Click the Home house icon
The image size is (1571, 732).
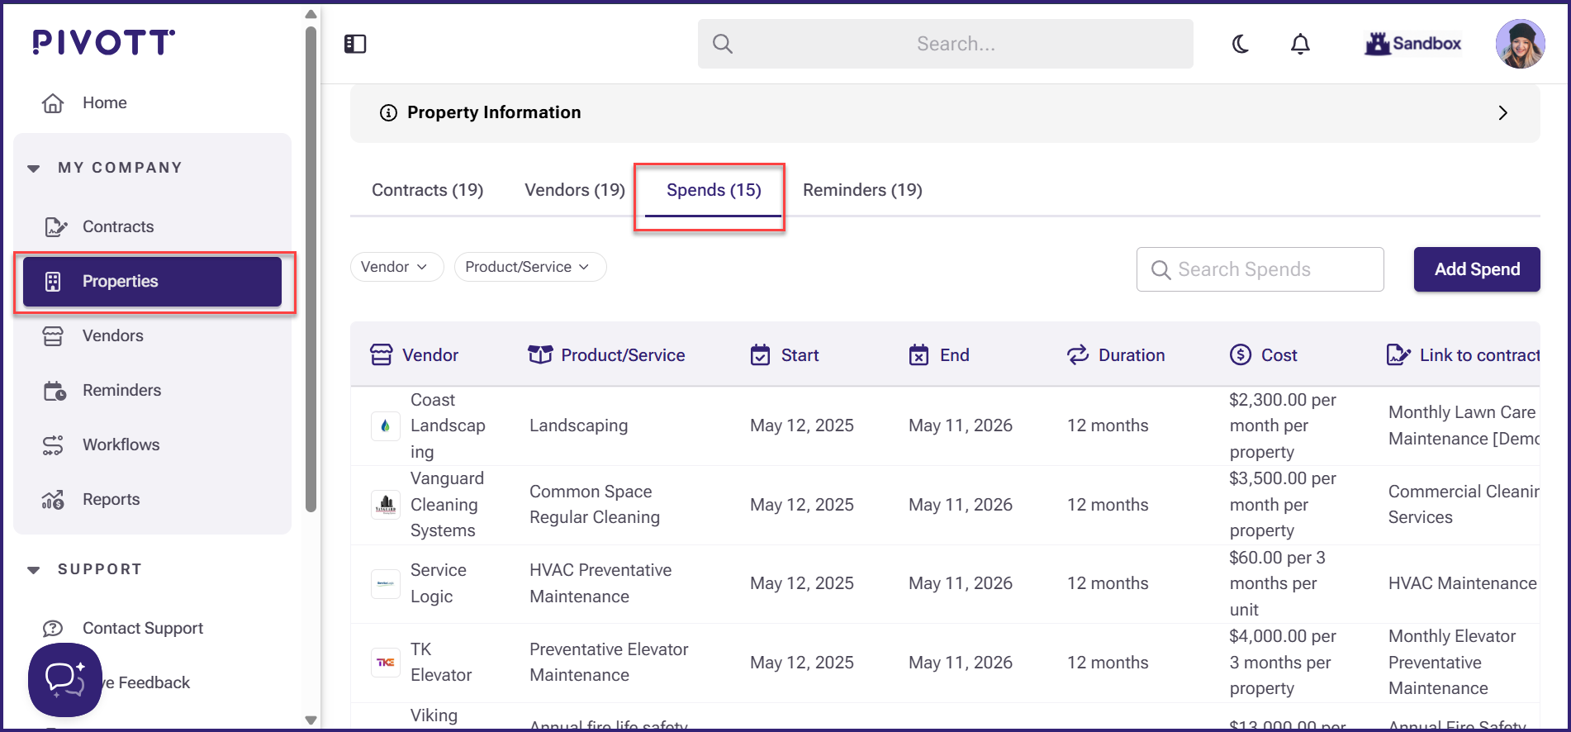[x=53, y=103]
